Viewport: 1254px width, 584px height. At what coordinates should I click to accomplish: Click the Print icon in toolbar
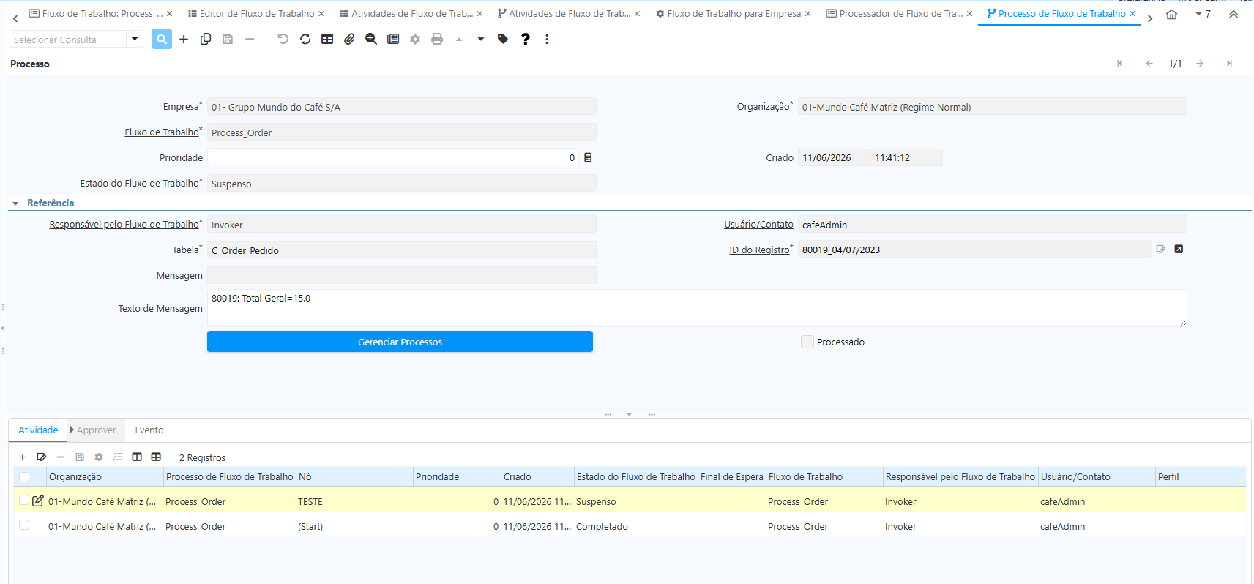coord(437,39)
